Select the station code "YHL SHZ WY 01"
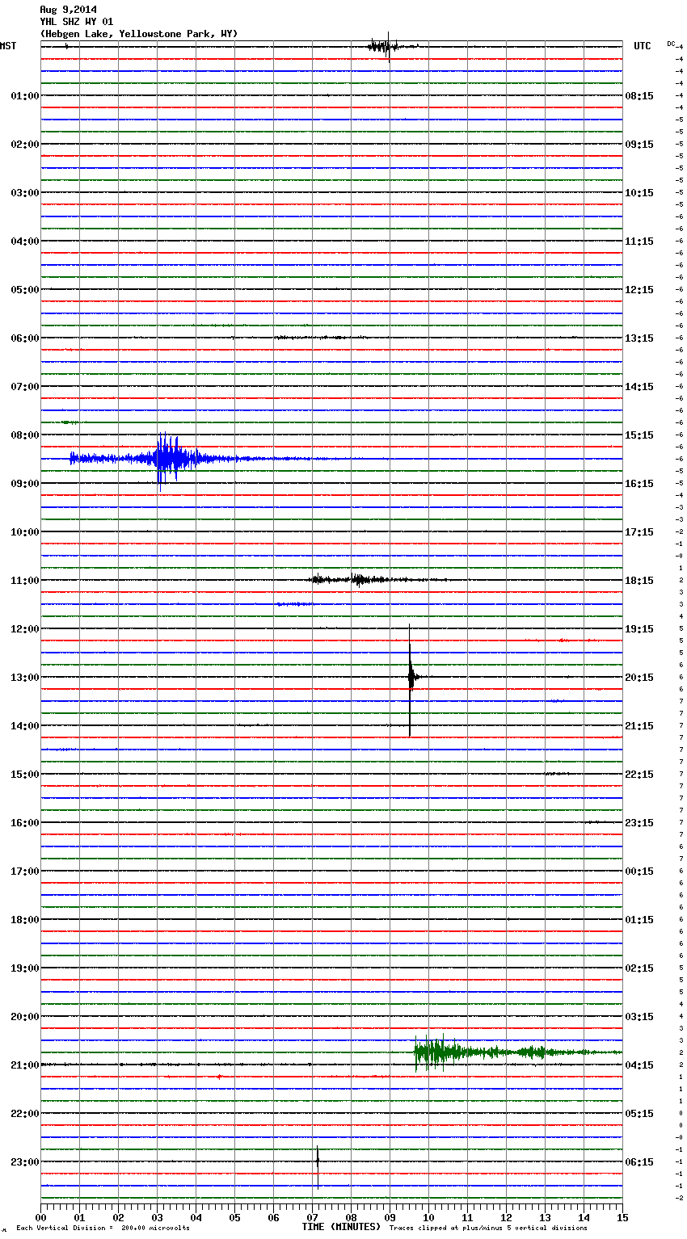This screenshot has width=687, height=1239. (x=77, y=22)
